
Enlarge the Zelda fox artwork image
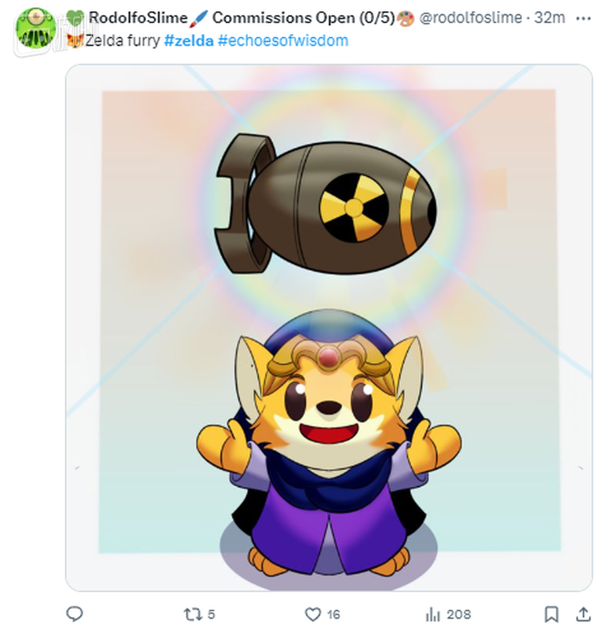328,327
